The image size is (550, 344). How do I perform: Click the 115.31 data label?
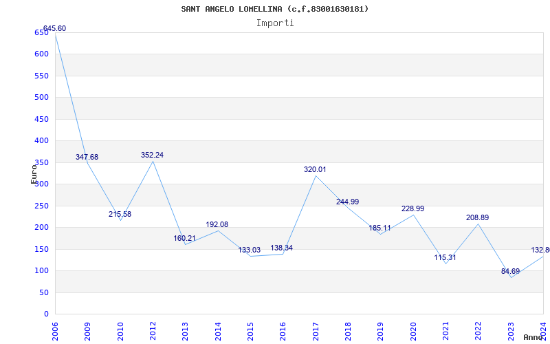pyautogui.click(x=445, y=257)
